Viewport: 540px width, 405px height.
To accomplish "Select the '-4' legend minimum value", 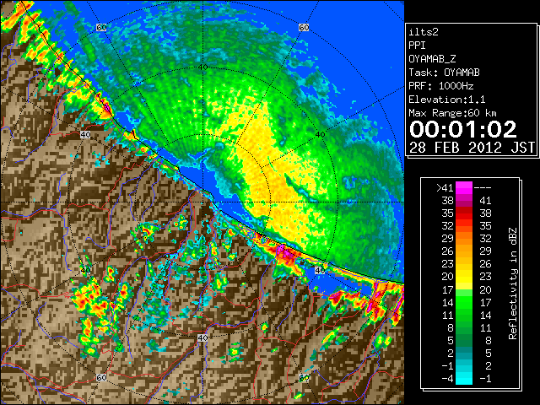I will pos(447,379).
